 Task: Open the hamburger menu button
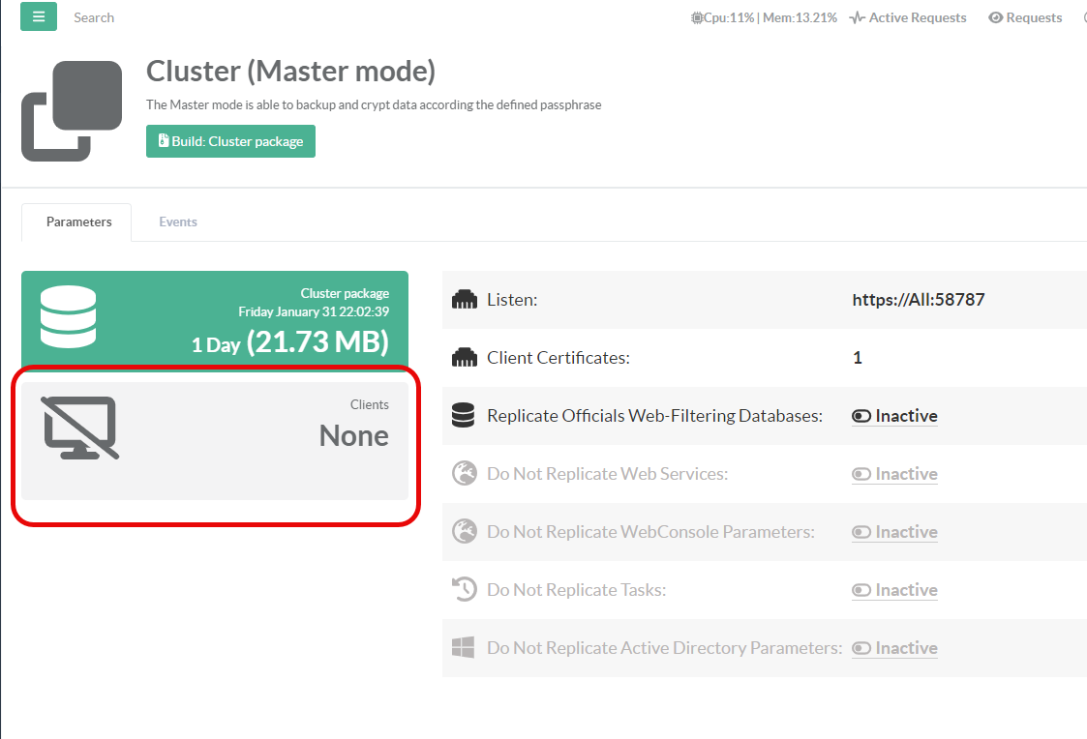pos(38,16)
